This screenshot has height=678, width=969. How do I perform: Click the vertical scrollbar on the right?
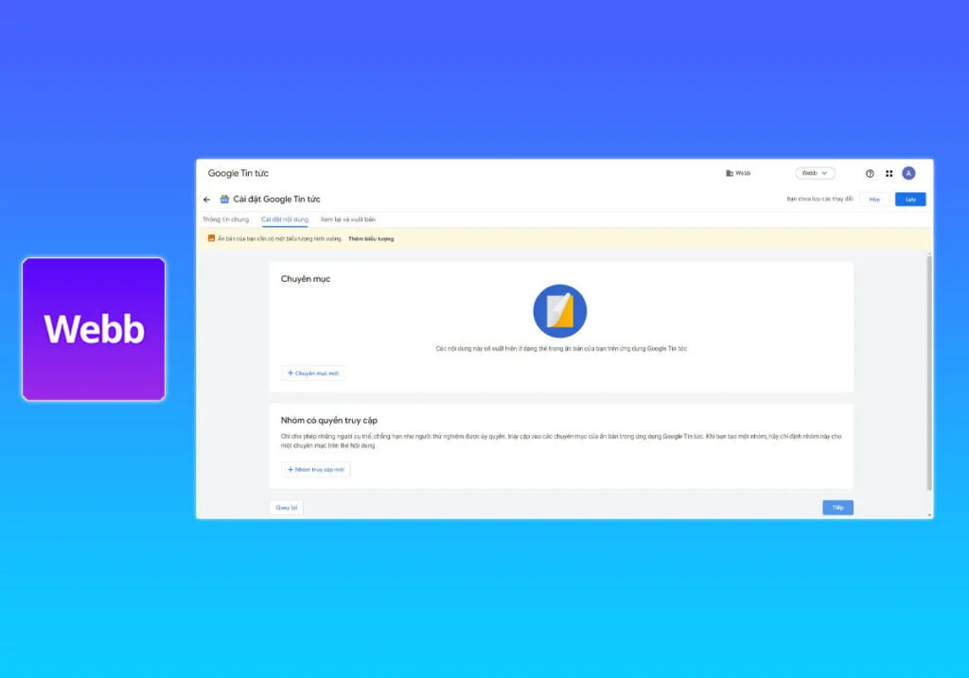click(x=929, y=373)
